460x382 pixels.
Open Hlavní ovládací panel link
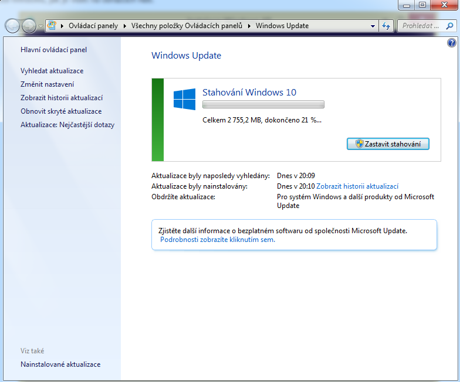(x=54, y=50)
